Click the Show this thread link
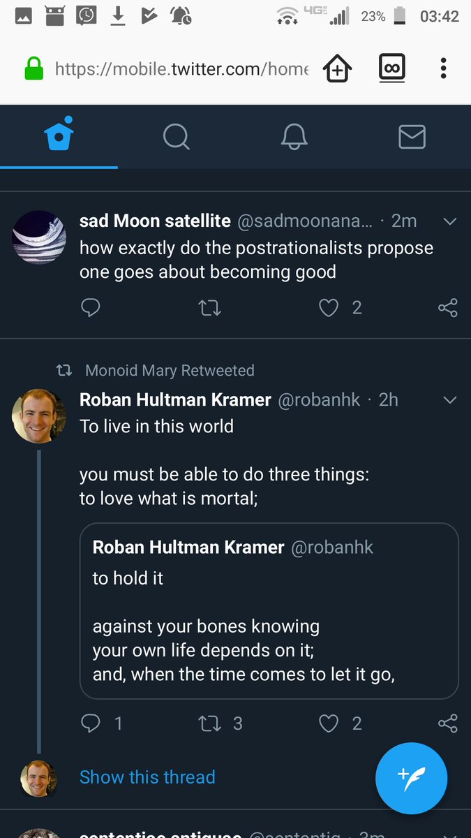This screenshot has height=838, width=471. tap(147, 777)
